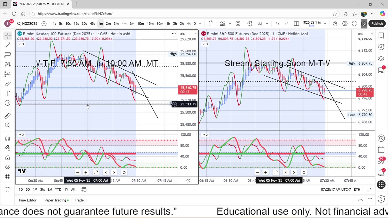Zoom out on the left chart
388x218 pixels.
(78, 173)
